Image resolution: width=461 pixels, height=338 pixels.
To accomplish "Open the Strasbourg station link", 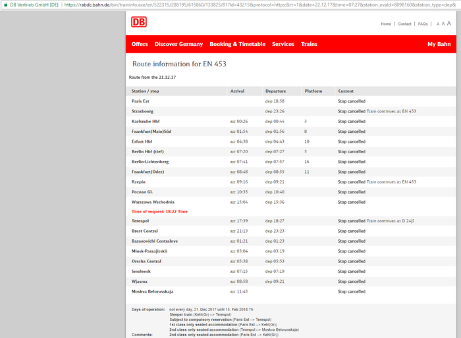I will click(142, 111).
